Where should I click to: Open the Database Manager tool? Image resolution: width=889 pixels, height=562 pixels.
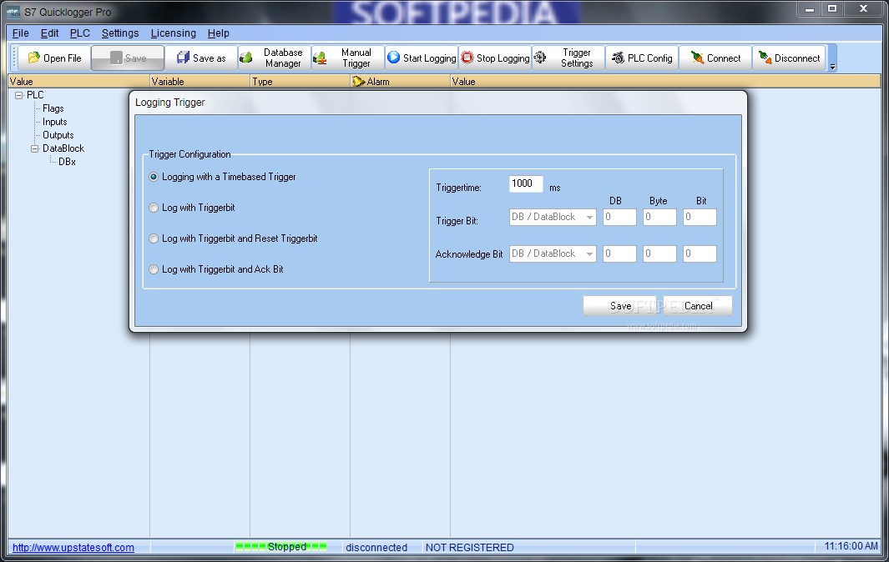click(x=275, y=58)
